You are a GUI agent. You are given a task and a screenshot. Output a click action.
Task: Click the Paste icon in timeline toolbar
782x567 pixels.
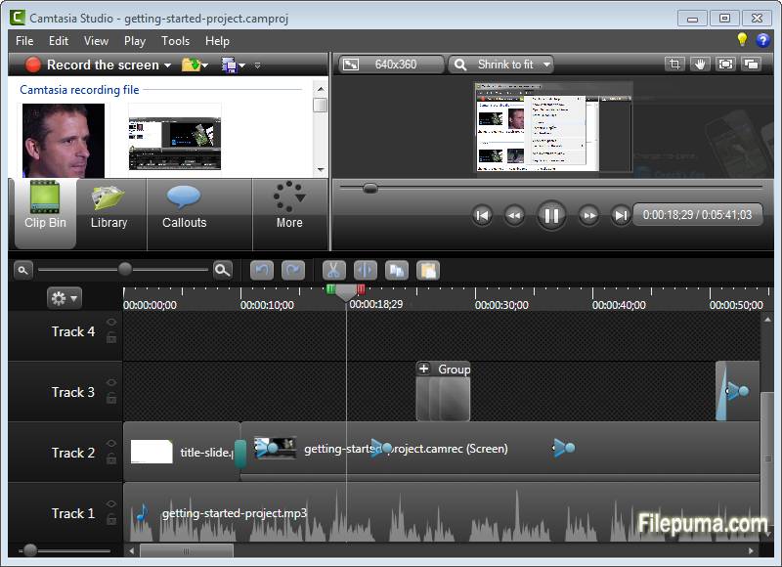coord(427,271)
